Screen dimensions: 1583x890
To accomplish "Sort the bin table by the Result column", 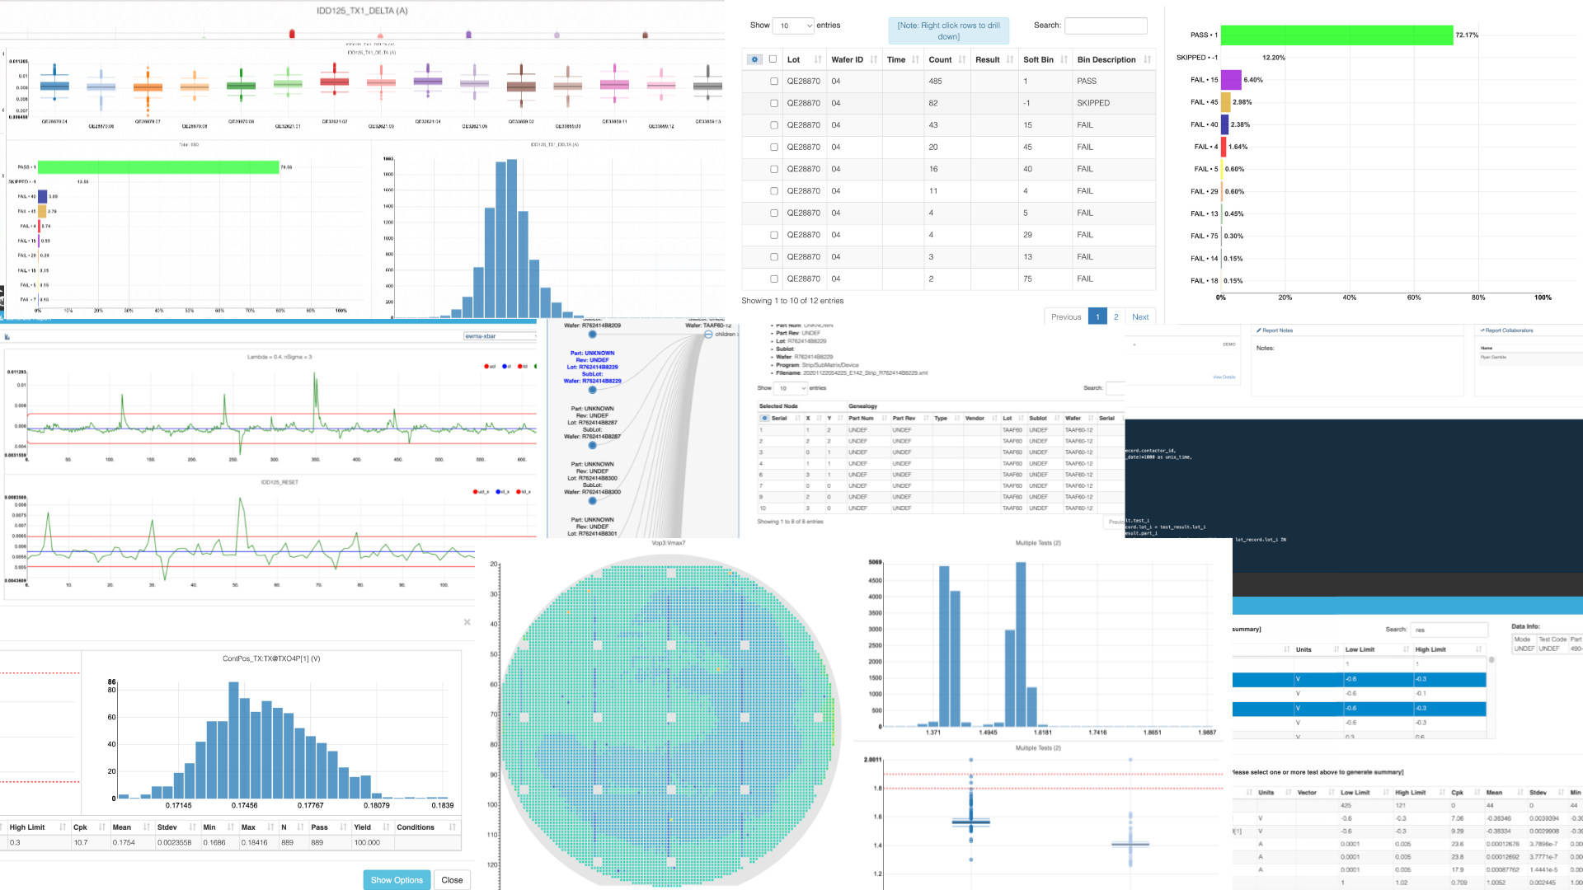I will click(x=994, y=59).
